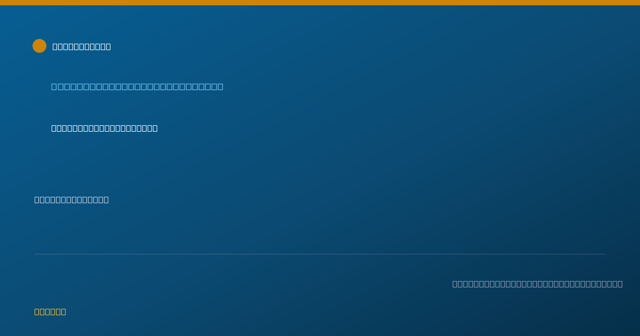Click the first glyph box of the yellow text
This screenshot has width=640, height=336.
tap(37, 311)
